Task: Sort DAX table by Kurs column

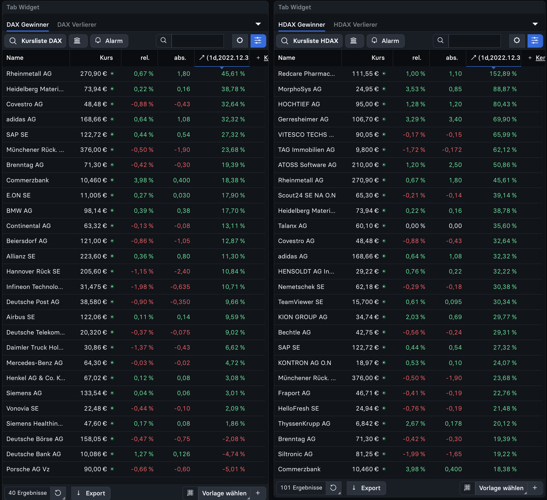Action: [x=96, y=58]
